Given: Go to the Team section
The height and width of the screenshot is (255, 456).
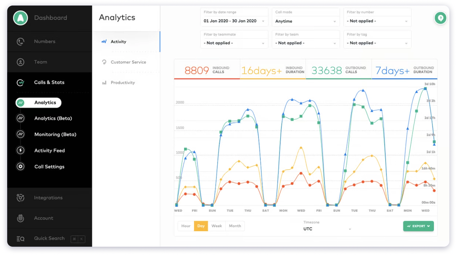Looking at the screenshot, I should coord(50,62).
